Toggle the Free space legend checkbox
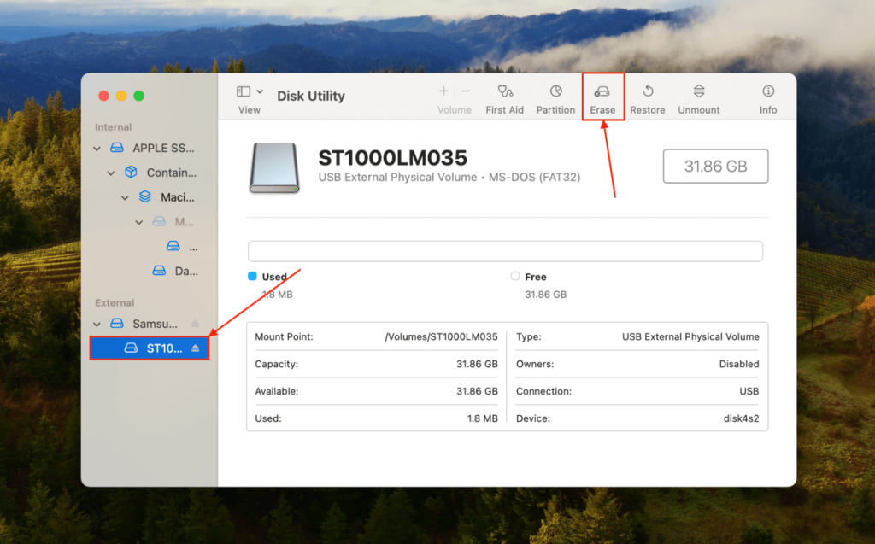This screenshot has width=875, height=544. [514, 276]
